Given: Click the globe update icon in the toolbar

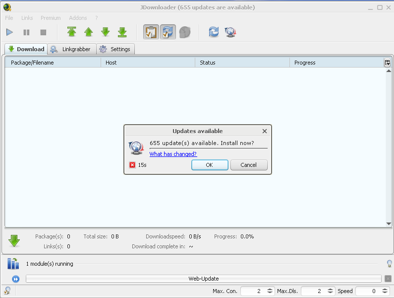Looking at the screenshot, I should click(230, 32).
